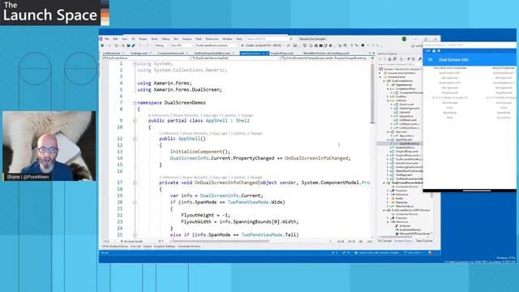
Task: Open the Output tab
Action: 148,247
